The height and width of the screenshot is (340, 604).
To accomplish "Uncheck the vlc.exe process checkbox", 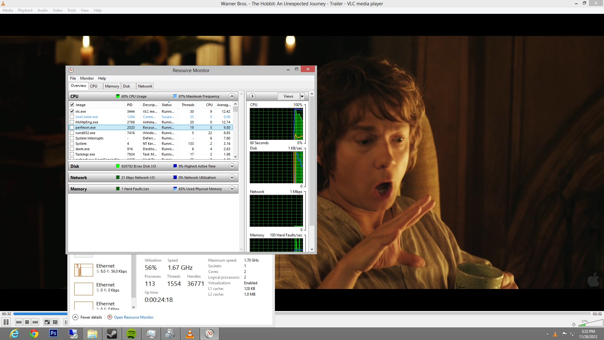I will click(72, 111).
